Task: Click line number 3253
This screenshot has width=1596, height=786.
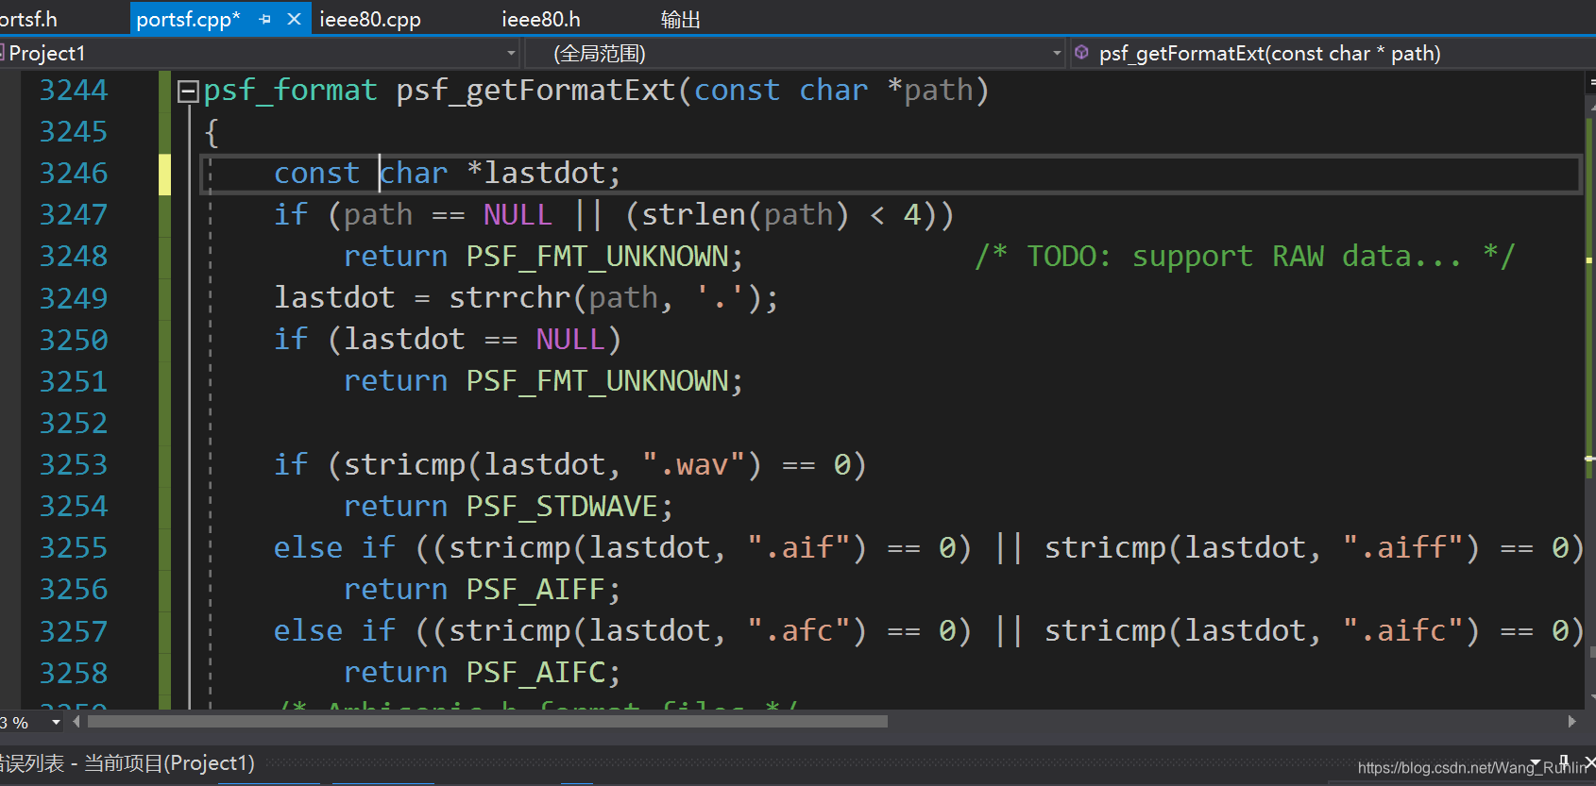Action: 74,465
